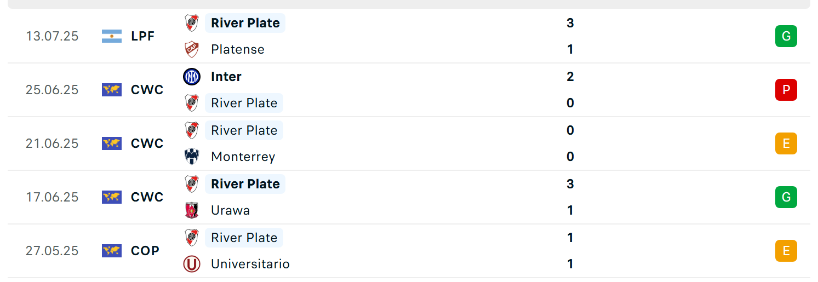Screen dimensions: 818x282
Task: Click the Argentina flag next to LPF
Action: coord(112,36)
